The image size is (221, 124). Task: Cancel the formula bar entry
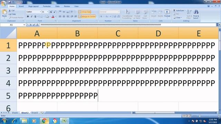(31, 25)
